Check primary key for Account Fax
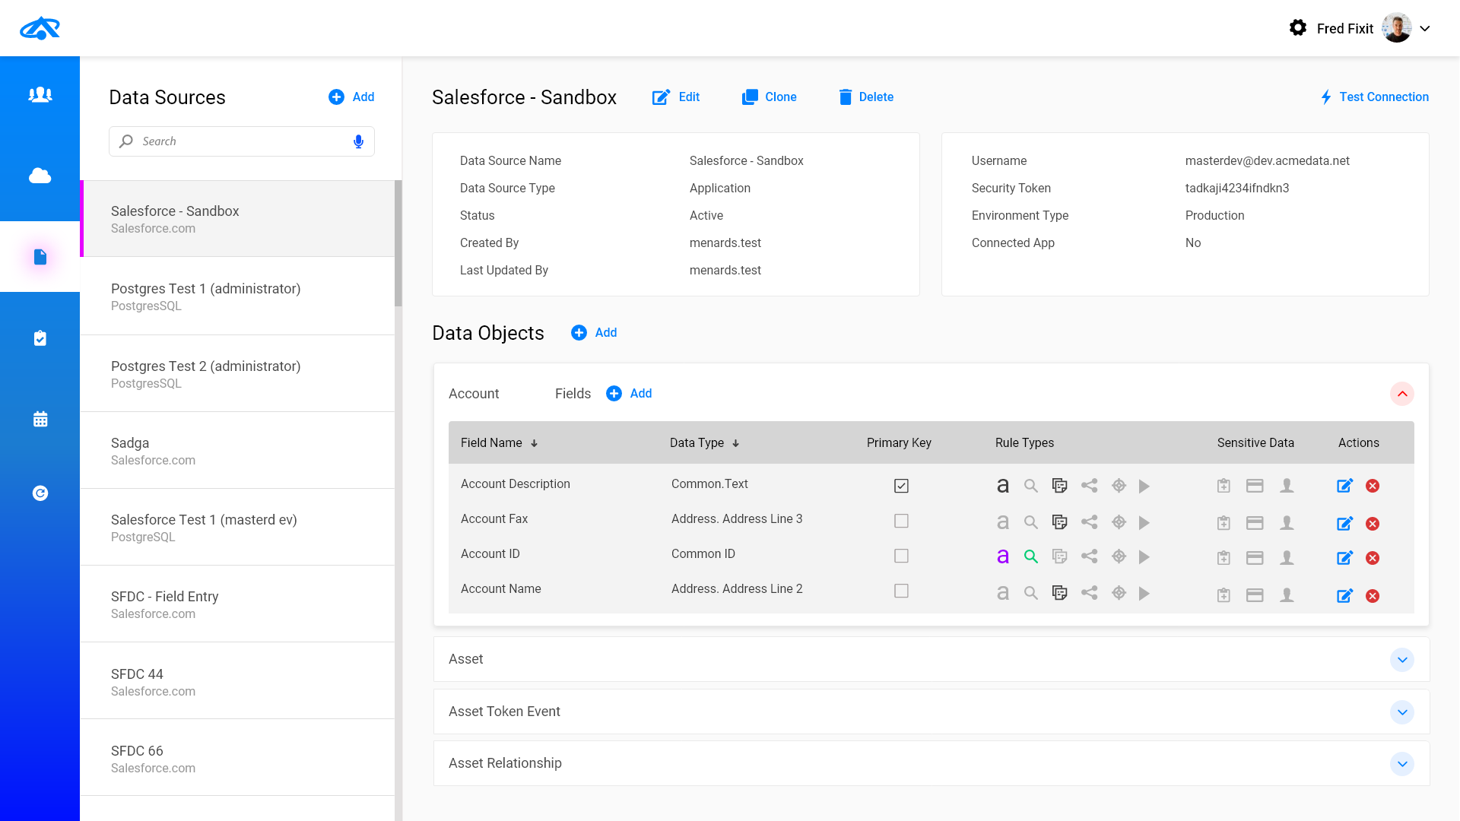Screen dimensions: 1460x821 [901, 521]
